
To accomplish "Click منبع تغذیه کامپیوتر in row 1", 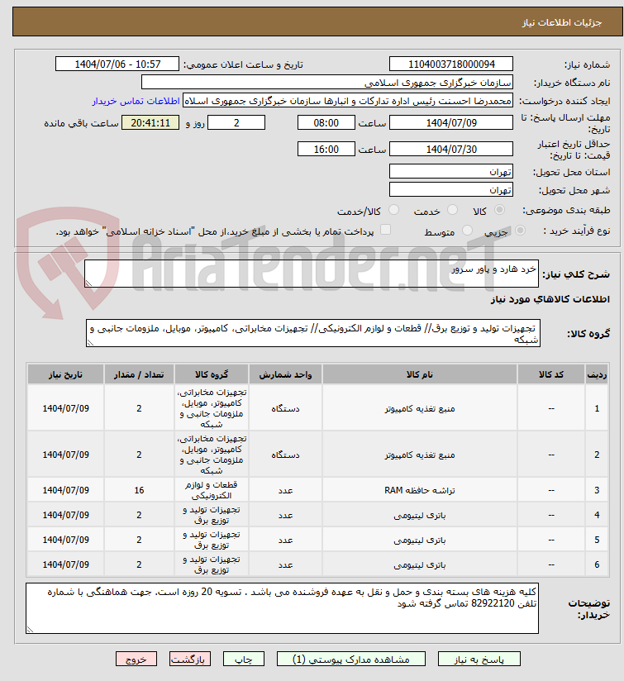I will pyautogui.click(x=420, y=409).
